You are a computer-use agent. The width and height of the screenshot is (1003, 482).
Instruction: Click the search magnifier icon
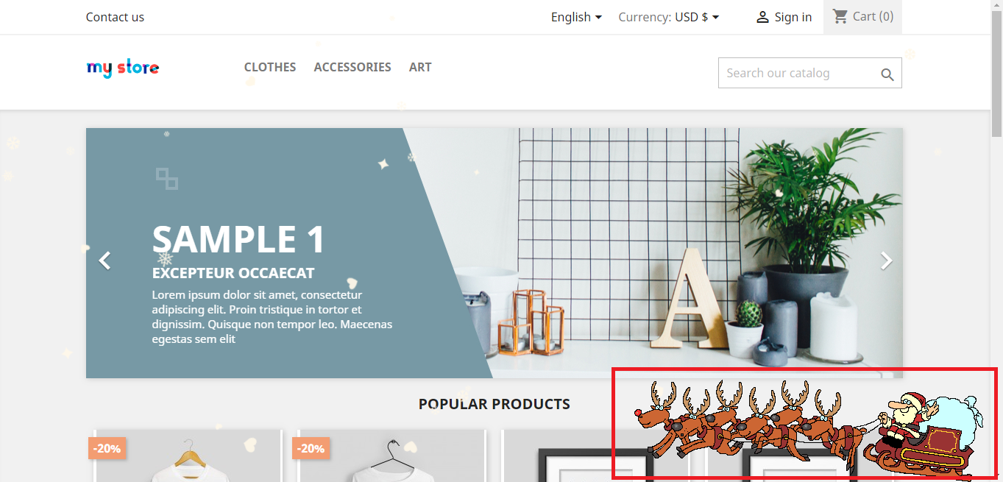887,74
